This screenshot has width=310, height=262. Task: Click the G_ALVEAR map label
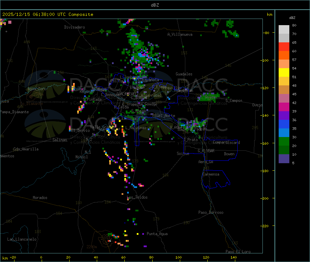[206, 151]
